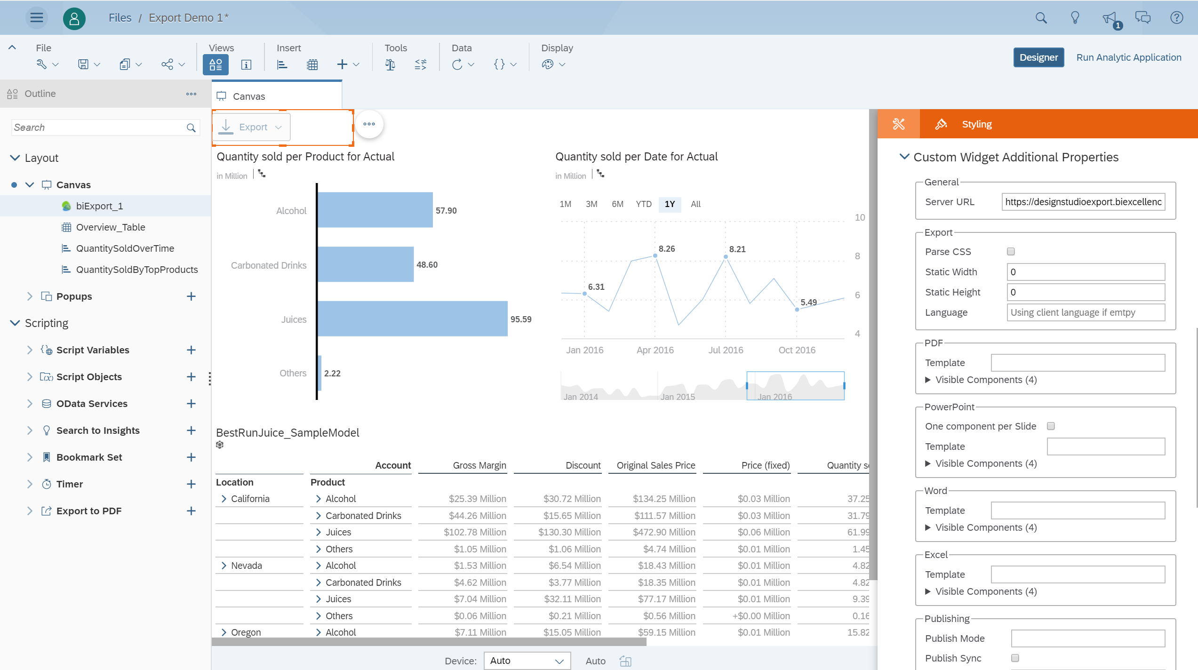1198x670 pixels.
Task: Click the Juices bar in the chart
Action: pyautogui.click(x=412, y=319)
